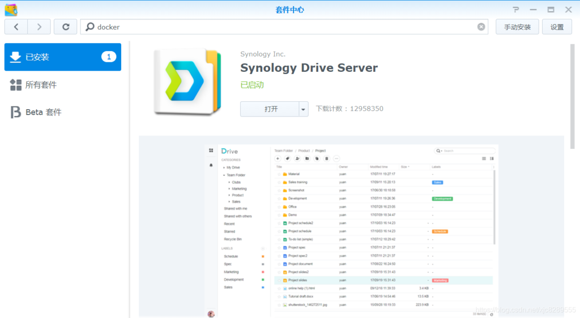This screenshot has height=318, width=580.
Task: Click the 打开 open button
Action: pyautogui.click(x=270, y=109)
